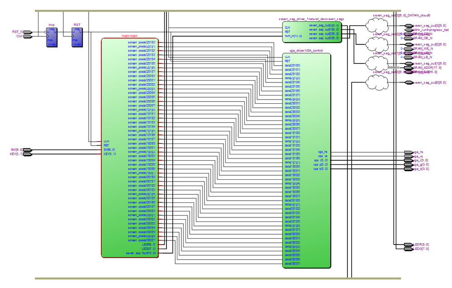Select the vga_b[3..0] output pin
This screenshot has height=288, width=452.
pos(409,169)
